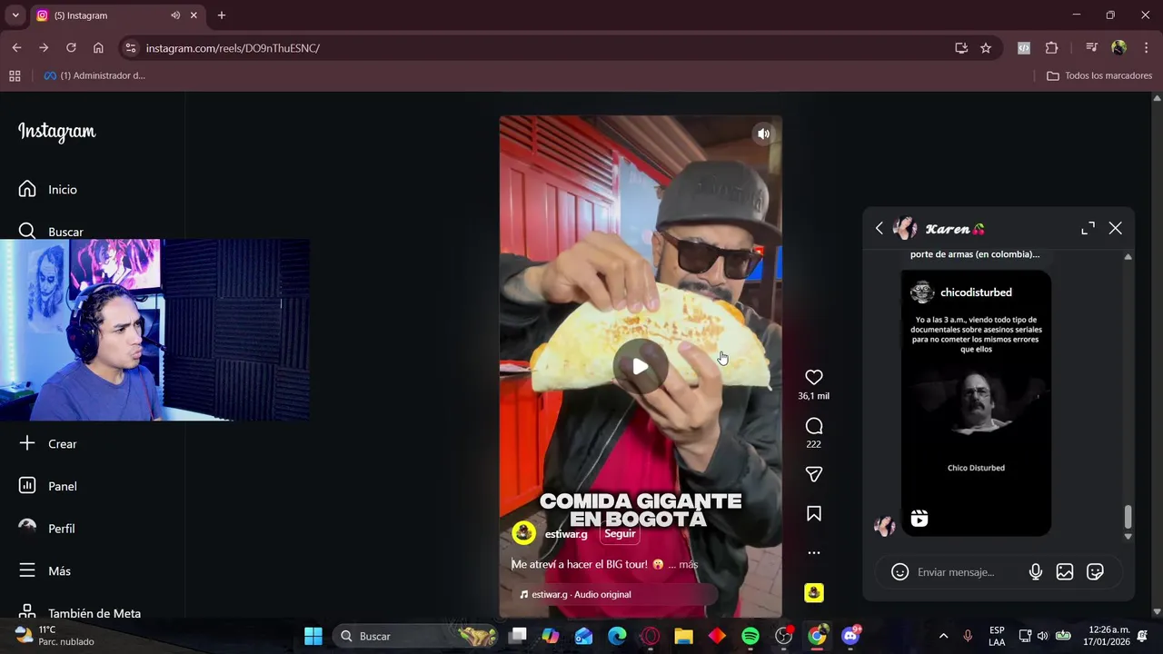This screenshot has height=654, width=1163.
Task: Click the chat scrollbar thumb
Action: [x=1128, y=517]
